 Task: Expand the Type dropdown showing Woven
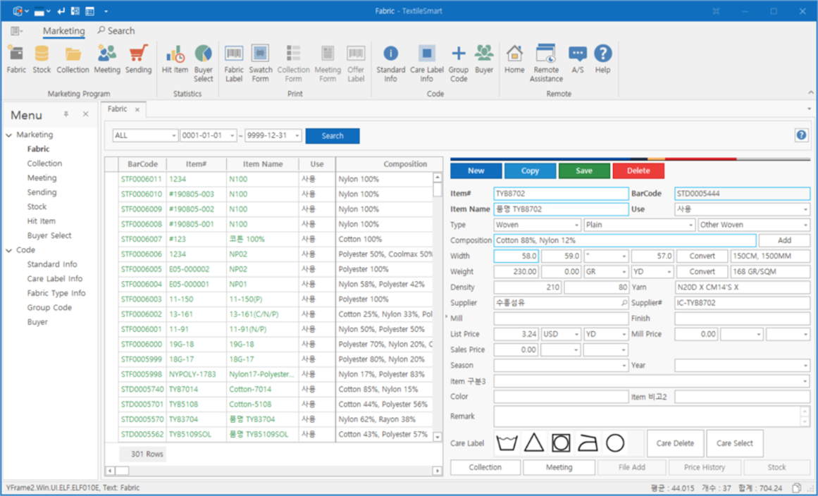coord(576,225)
